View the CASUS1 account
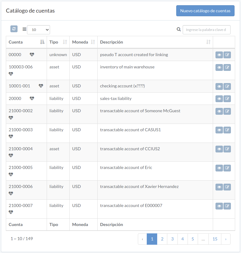This screenshot has height=253, width=241. [219, 130]
